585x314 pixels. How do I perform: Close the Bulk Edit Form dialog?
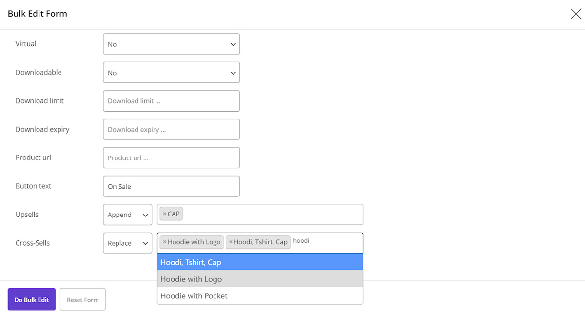575,14
